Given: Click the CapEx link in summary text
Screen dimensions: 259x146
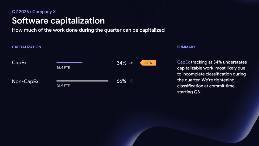Looking at the screenshot, I should [183, 62].
